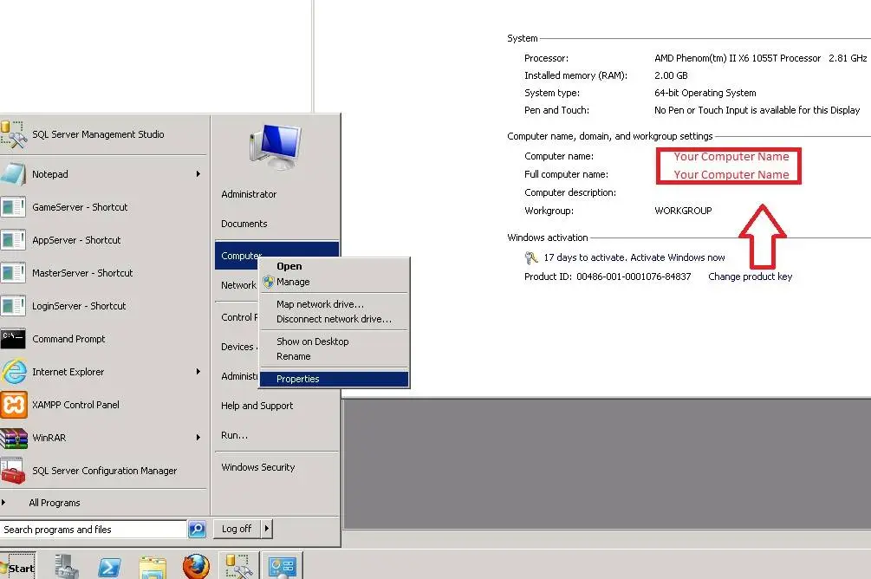Click the WORKGROUP value
The width and height of the screenshot is (871, 579).
tap(683, 211)
